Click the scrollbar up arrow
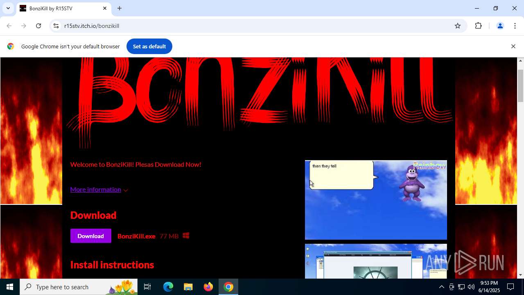This screenshot has height=295, width=524. [x=521, y=61]
